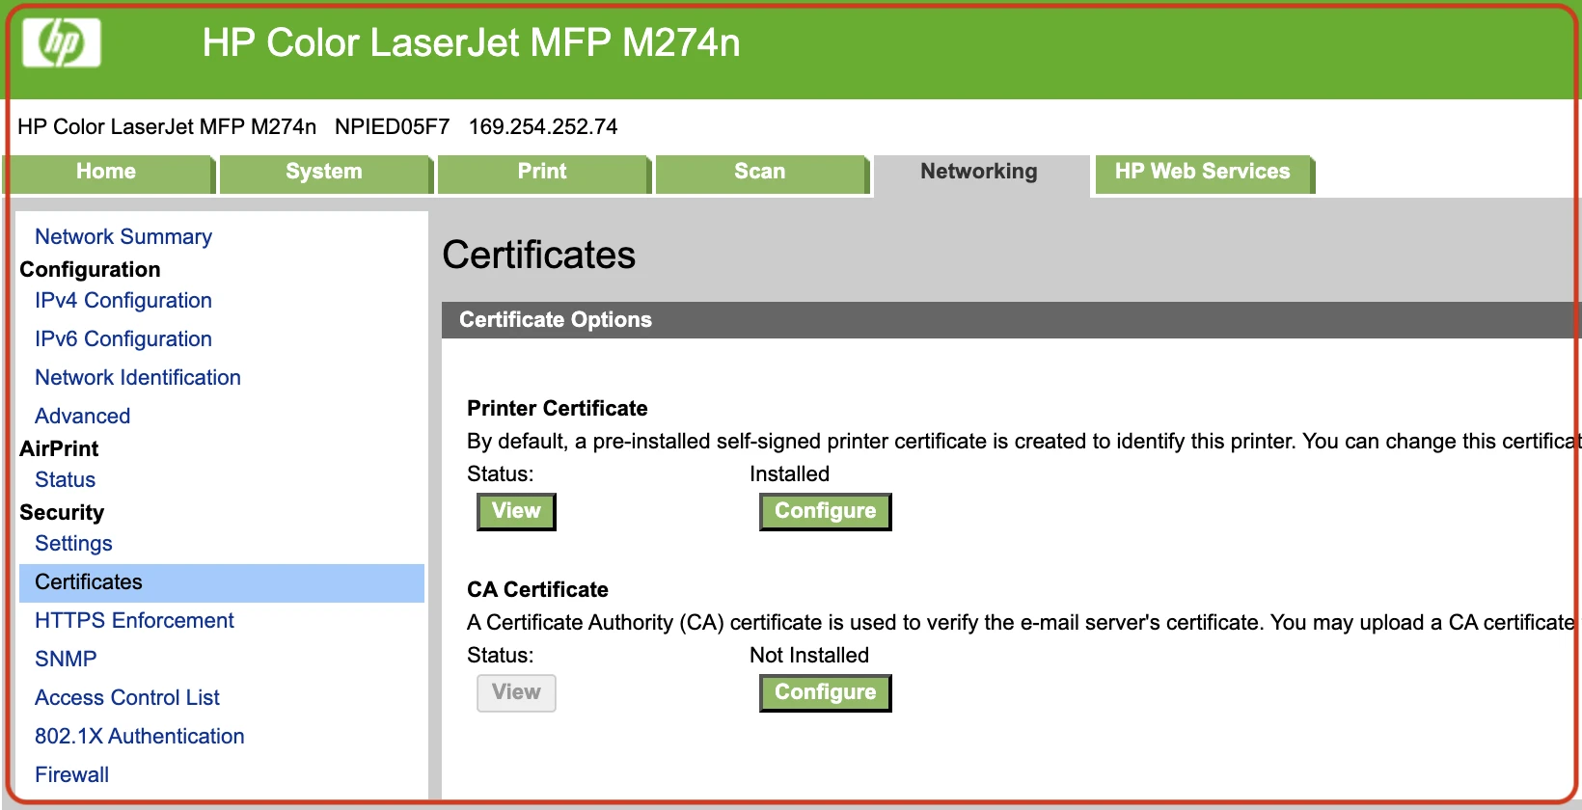1582x810 pixels.
Task: Configure the Printer Certificate
Action: (825, 511)
